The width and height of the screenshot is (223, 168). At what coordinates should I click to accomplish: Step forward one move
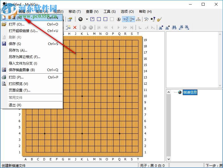tap(119, 27)
